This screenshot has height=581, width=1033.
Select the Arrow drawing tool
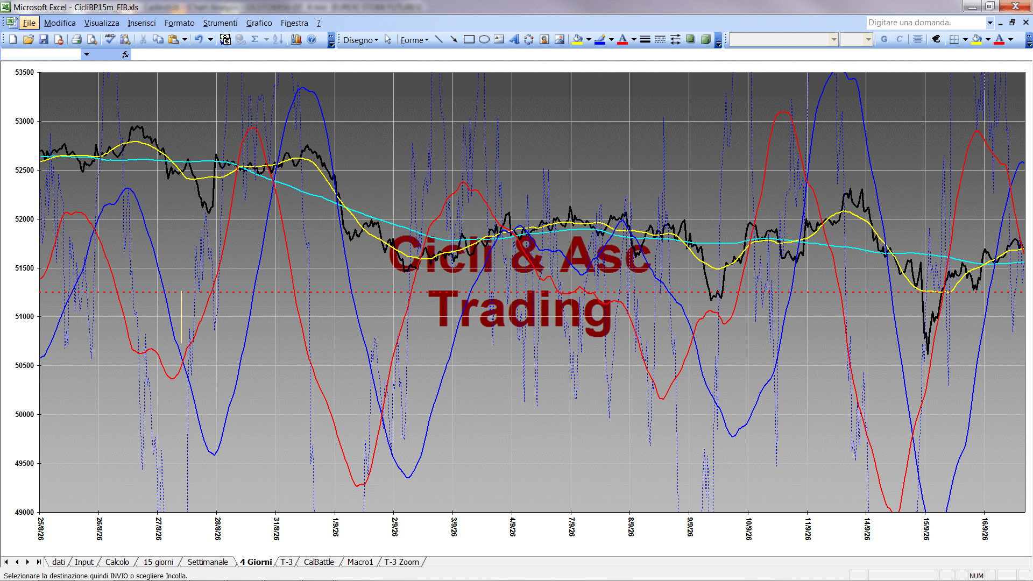click(x=454, y=39)
